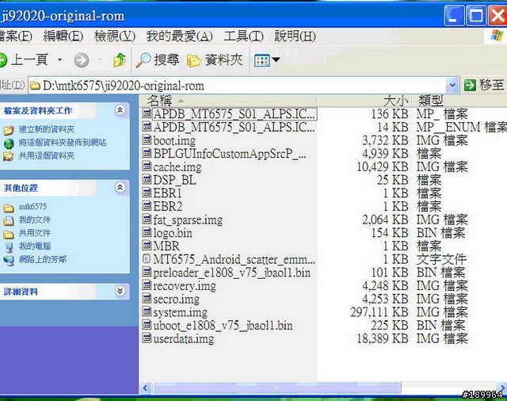Open 我的文件 link in sidebar
The image size is (507, 401).
point(35,220)
